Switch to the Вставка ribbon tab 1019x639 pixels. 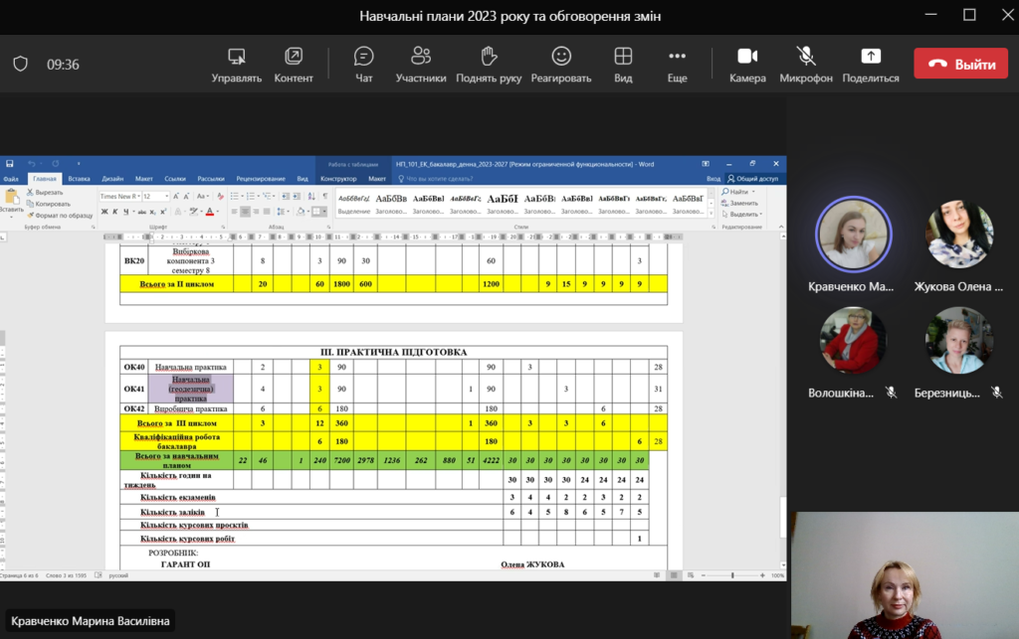click(79, 179)
